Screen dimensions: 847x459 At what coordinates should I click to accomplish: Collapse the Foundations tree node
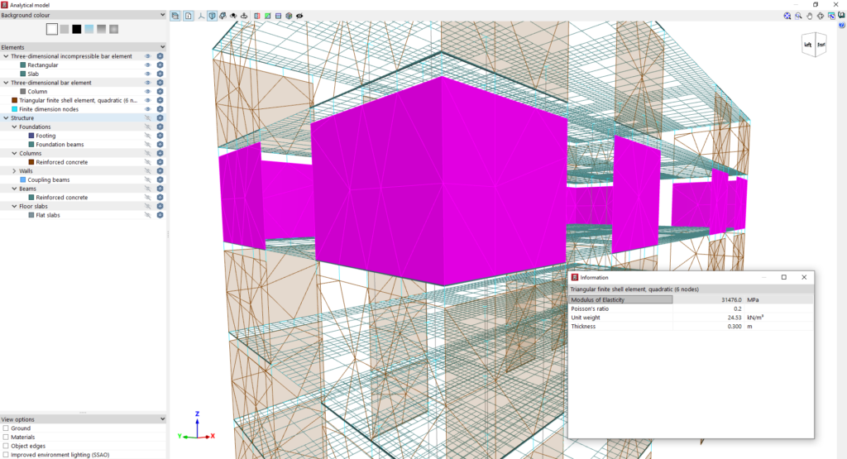[15, 127]
